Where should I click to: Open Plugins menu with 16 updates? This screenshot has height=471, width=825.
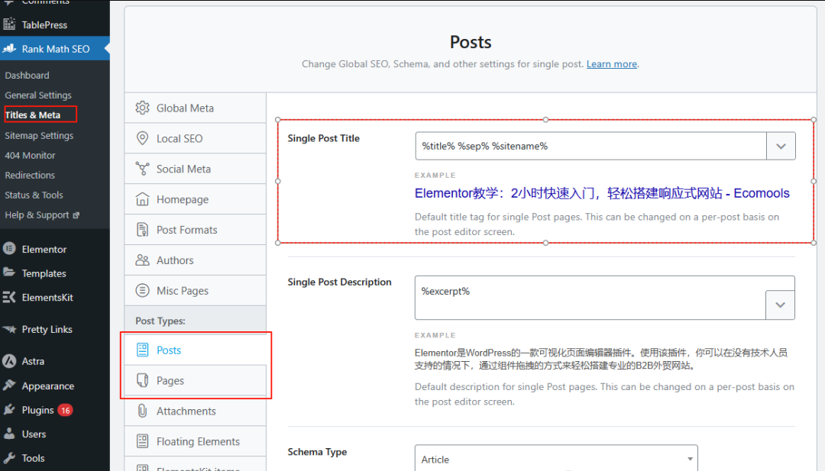click(x=38, y=410)
